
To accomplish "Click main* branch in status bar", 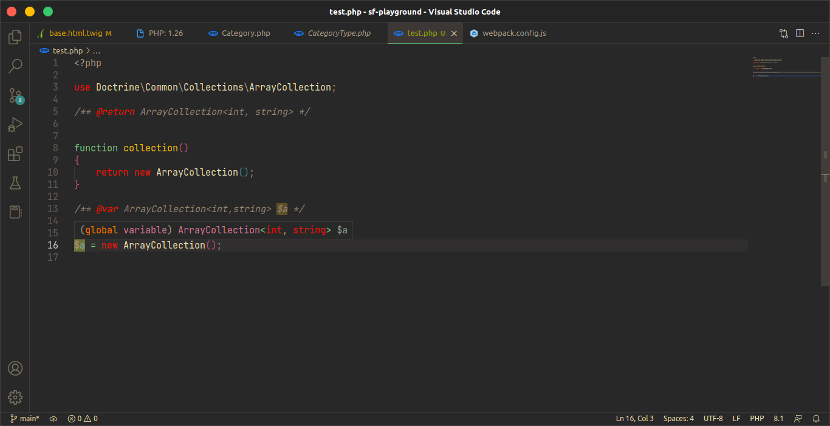I will 25,419.
